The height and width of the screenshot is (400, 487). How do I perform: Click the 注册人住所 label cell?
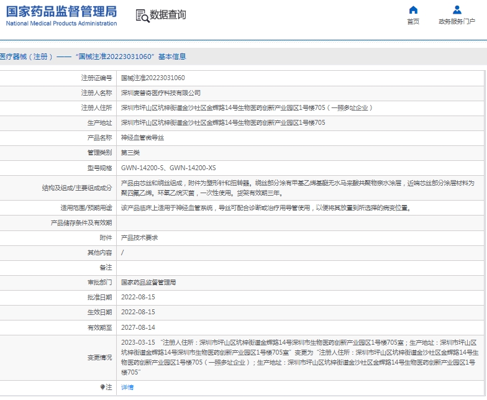97,108
